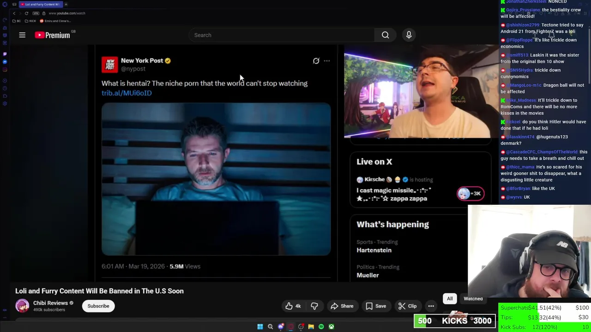Go back with the browser back arrow
The image size is (591, 332).
(x=14, y=13)
